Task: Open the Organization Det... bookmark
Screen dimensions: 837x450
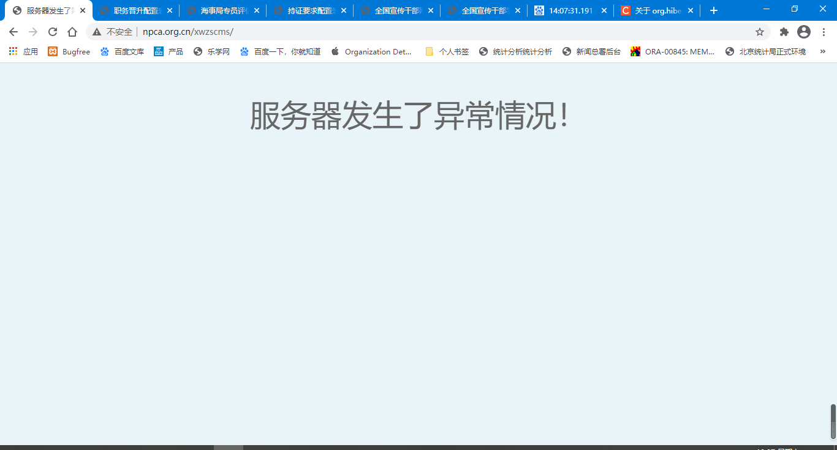Action: (x=371, y=52)
